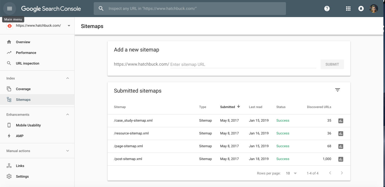Open chart icon for resource-sitemap.xml

tap(341, 134)
